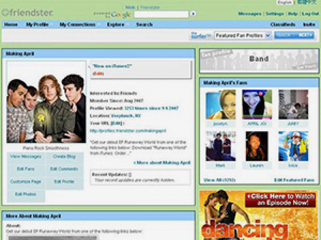
Task: Switch language to English
Action: coord(284,3)
